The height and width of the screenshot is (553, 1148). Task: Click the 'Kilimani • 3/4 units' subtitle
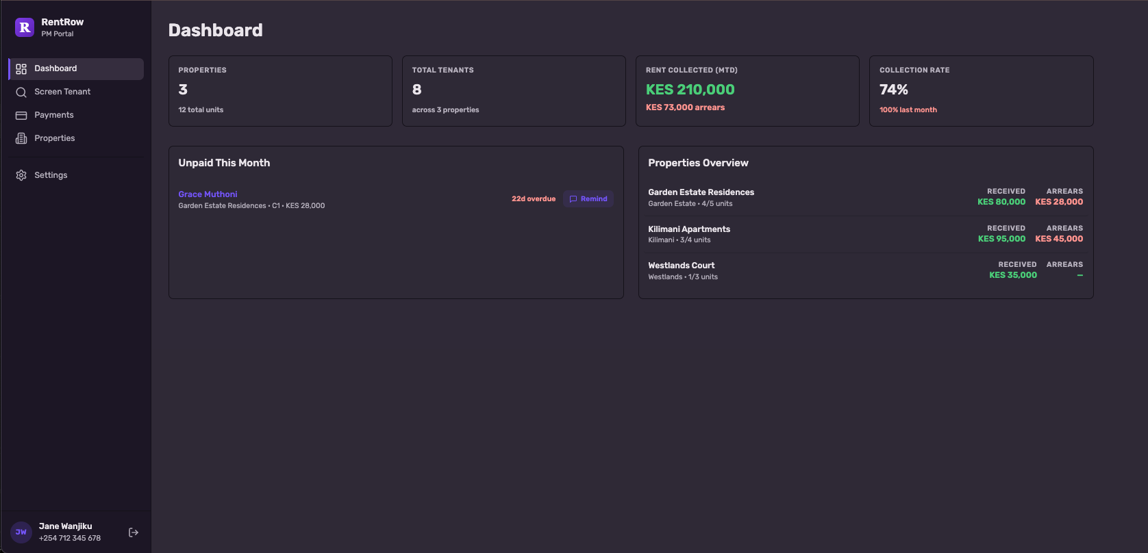[679, 240]
